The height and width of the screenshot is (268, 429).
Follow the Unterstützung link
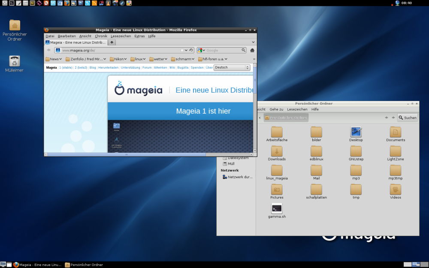[x=130, y=68]
